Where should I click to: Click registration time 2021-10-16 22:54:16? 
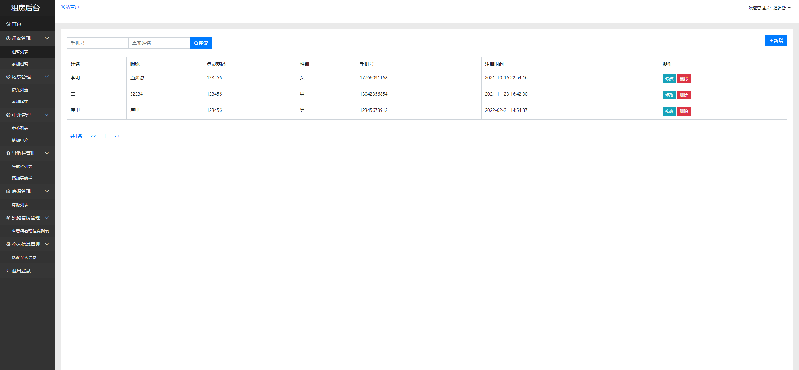tap(506, 78)
